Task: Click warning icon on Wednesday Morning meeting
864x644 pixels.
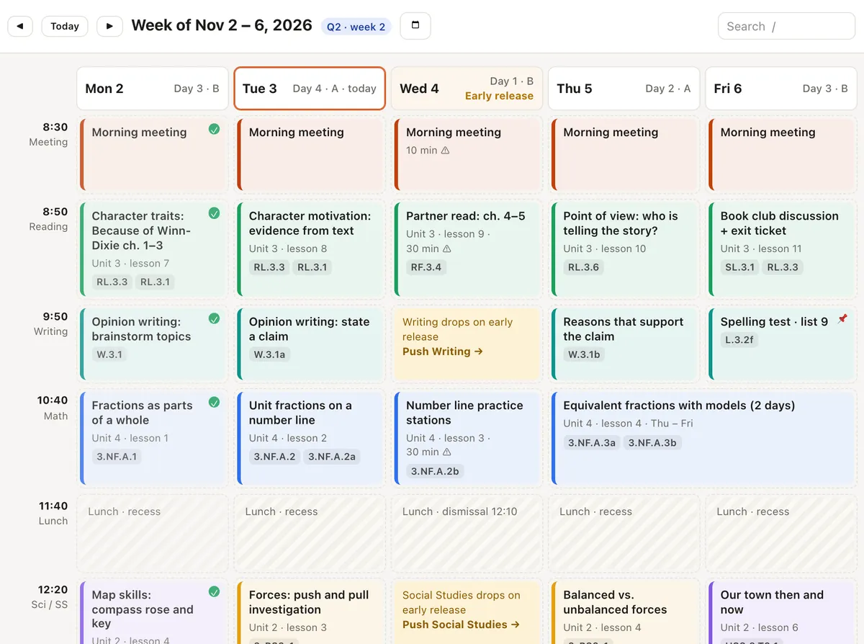Action: pos(445,151)
